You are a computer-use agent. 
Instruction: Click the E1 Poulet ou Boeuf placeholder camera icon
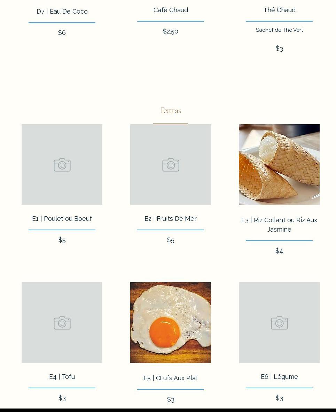coord(62,165)
